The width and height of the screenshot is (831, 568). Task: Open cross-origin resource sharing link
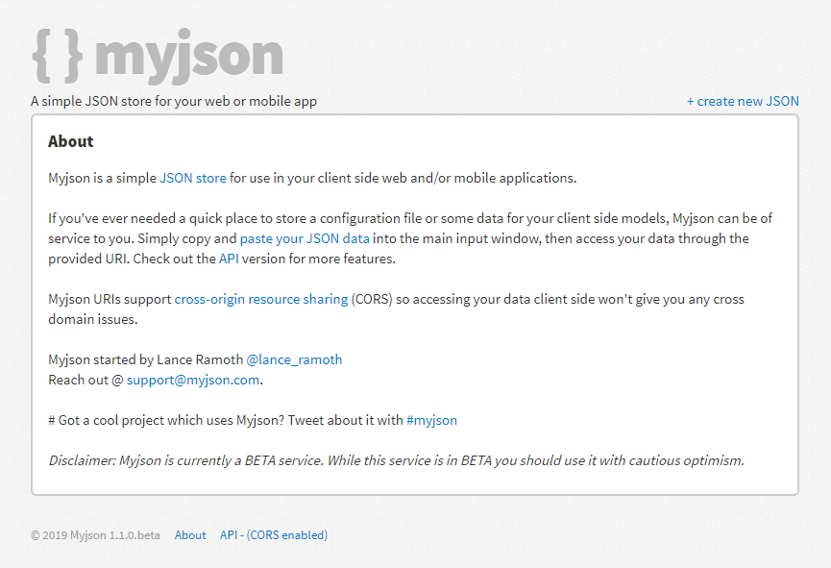pos(261,299)
